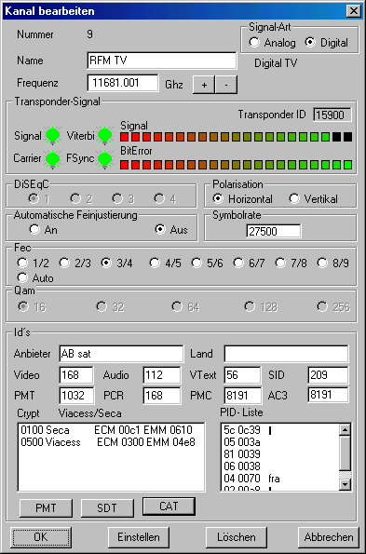Increase frequency with the + button
This screenshot has height=554, width=366.
[204, 85]
